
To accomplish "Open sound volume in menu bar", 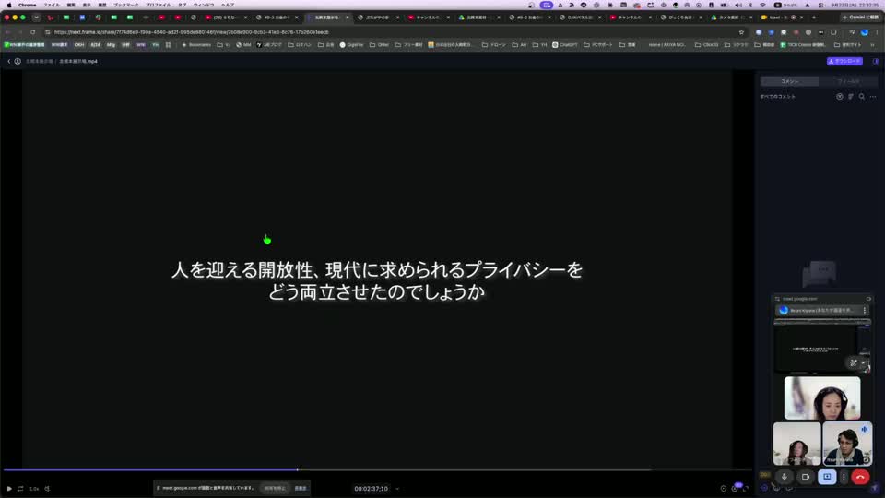I will [x=738, y=5].
